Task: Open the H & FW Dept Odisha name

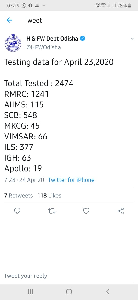Action: [52, 39]
